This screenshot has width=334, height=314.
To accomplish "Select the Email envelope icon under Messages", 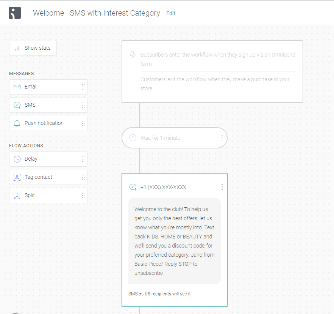I will point(17,87).
